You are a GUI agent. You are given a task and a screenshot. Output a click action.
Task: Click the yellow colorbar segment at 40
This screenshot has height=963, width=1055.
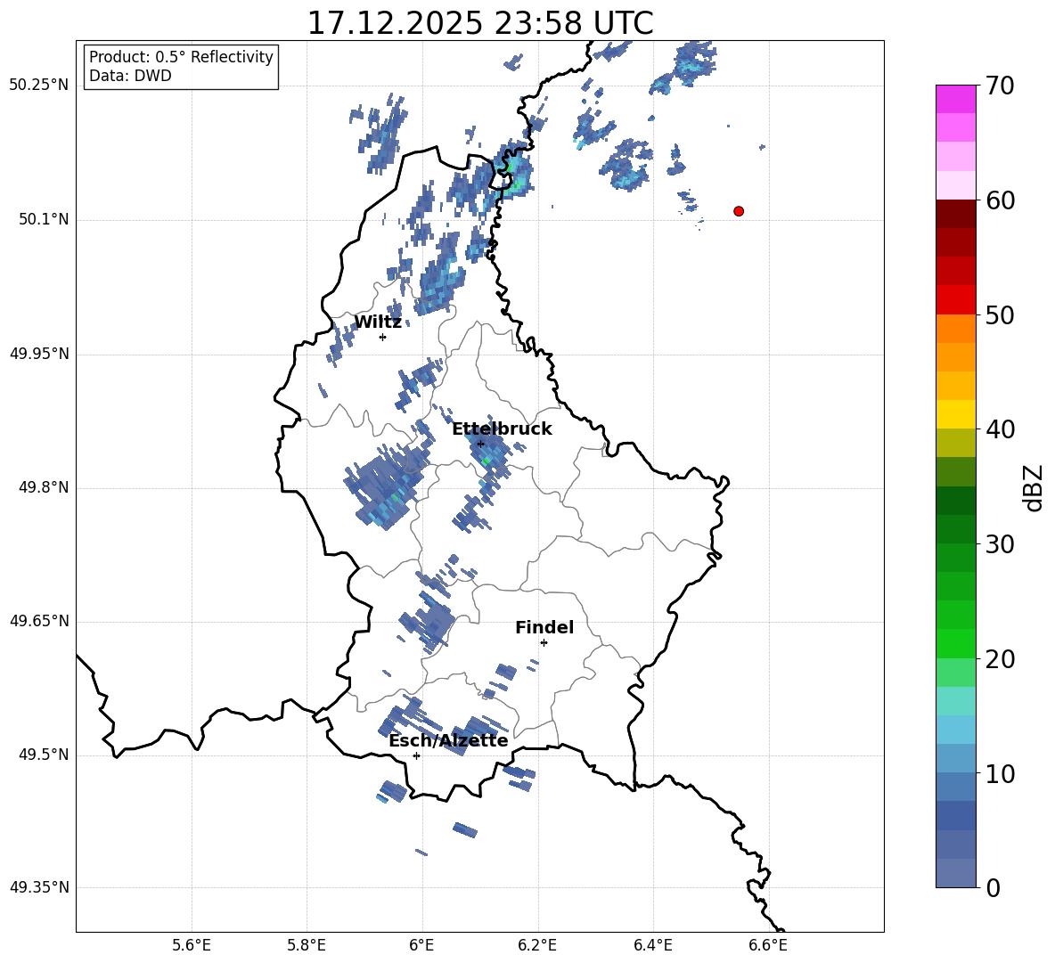955,414
